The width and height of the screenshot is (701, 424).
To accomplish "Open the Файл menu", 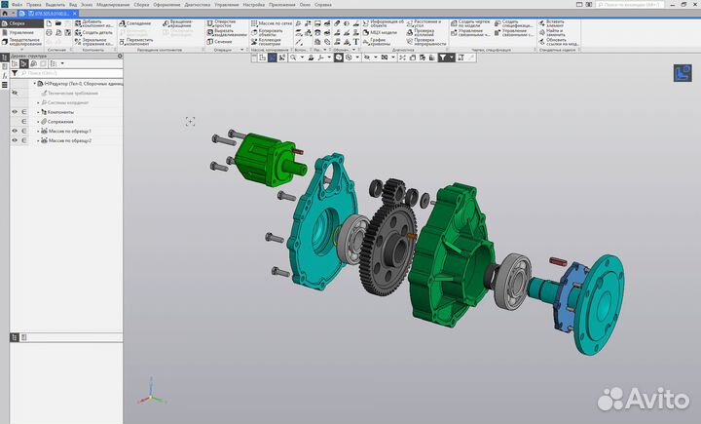I will [x=17, y=5].
